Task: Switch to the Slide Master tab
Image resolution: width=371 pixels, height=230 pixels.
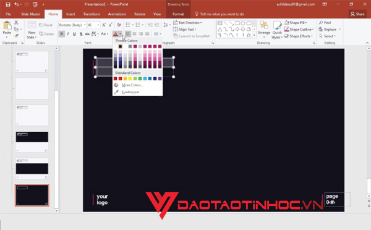Action: (30, 14)
